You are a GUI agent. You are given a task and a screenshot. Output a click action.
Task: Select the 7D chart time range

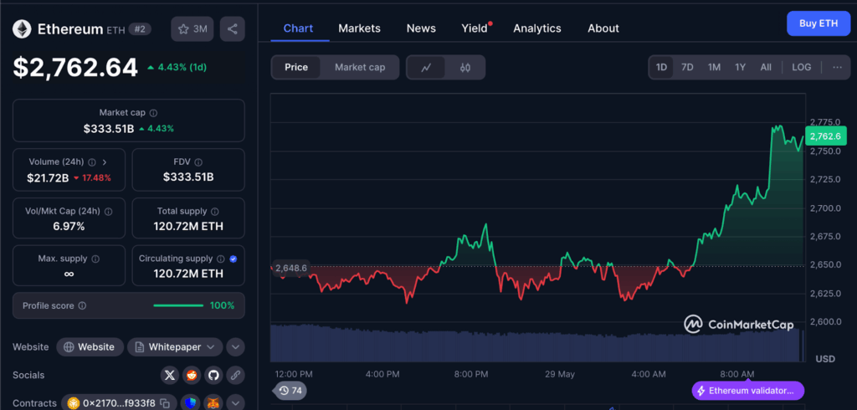click(687, 67)
